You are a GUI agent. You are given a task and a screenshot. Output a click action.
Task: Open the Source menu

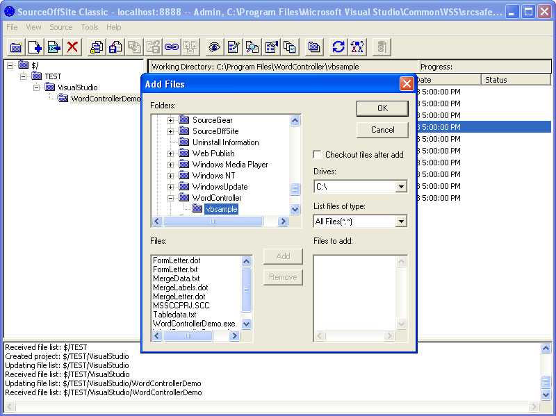(61, 27)
